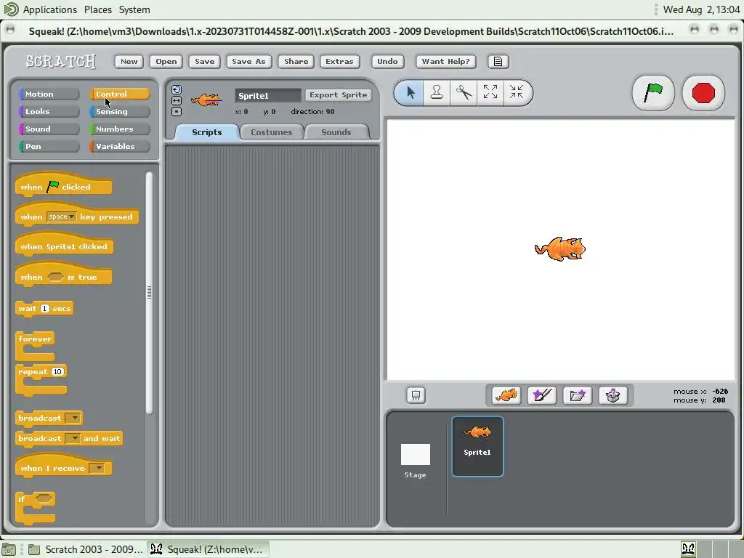Image resolution: width=744 pixels, height=558 pixels.
Task: Click the Want Help? button
Action: click(x=445, y=61)
